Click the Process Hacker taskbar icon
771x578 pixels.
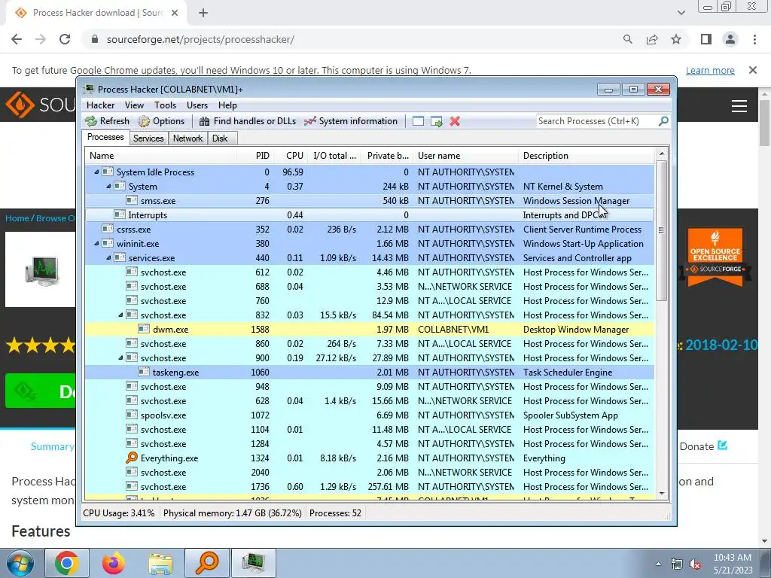254,563
